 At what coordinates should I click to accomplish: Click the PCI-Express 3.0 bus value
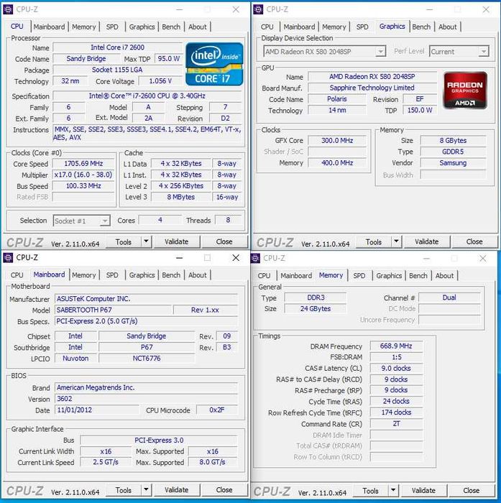click(x=159, y=440)
